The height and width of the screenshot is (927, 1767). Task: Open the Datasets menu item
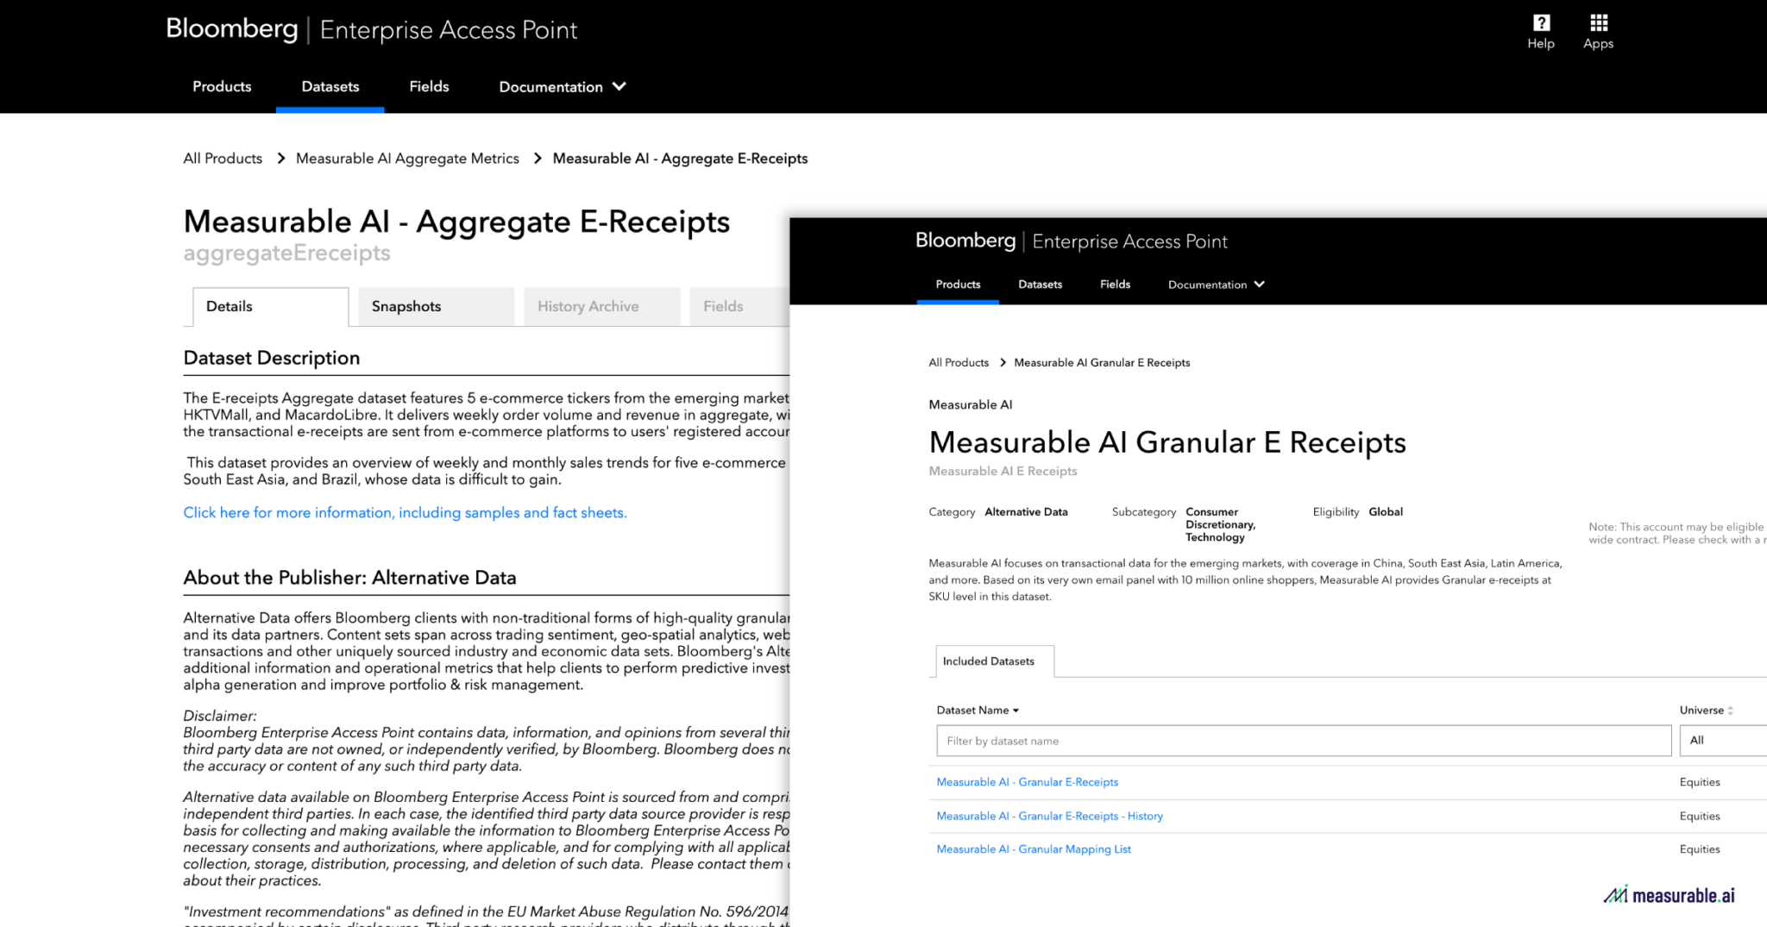click(x=330, y=86)
